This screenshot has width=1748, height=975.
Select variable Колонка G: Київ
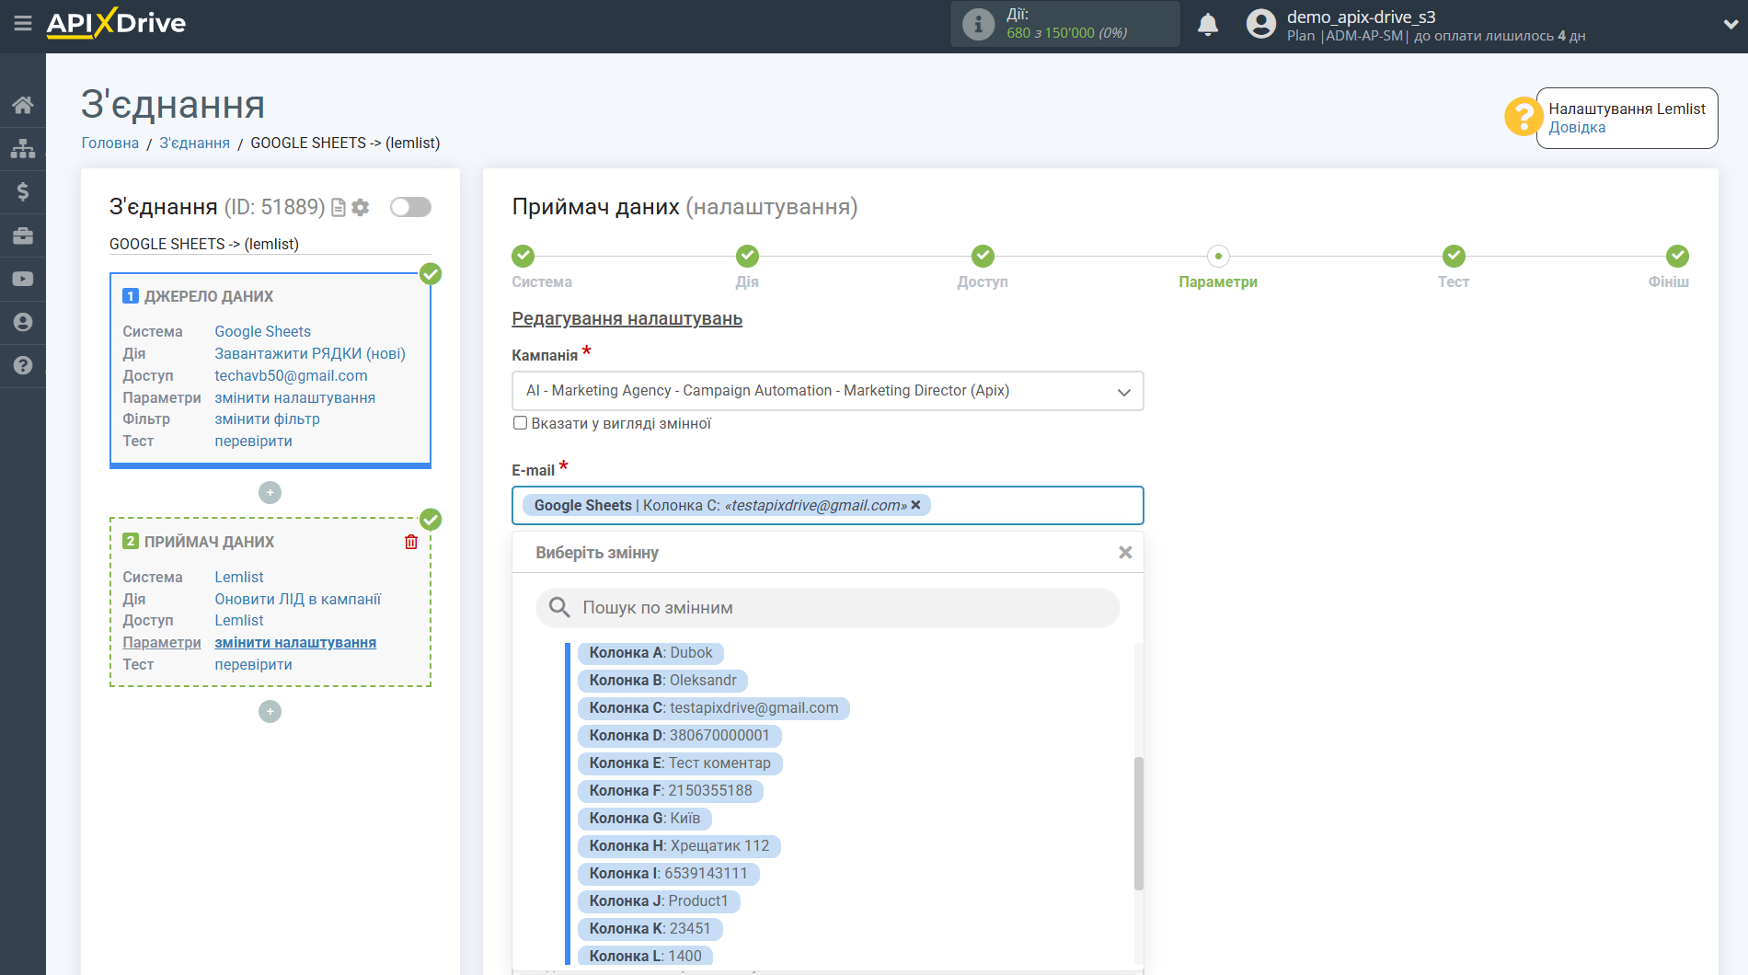[x=644, y=819]
